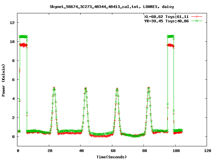The height and width of the screenshot is (160, 214).
Task: Click the red XL legend line sample
Action: tap(197, 17)
